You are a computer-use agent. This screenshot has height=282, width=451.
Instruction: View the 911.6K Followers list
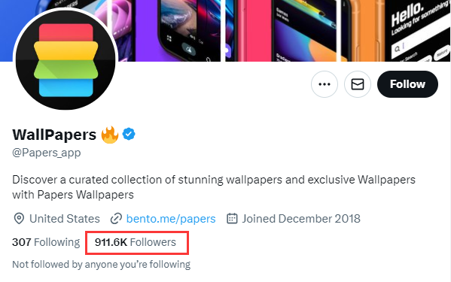coord(136,242)
